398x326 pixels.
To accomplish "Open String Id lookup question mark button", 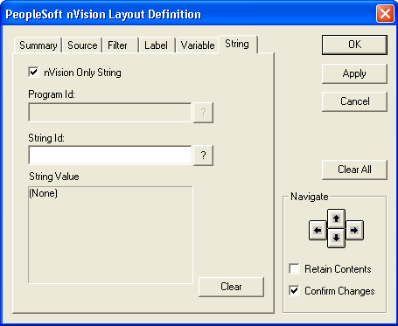I will point(203,156).
